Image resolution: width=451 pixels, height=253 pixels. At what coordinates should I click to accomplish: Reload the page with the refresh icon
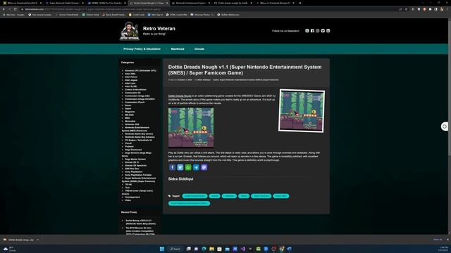[x=16, y=9]
